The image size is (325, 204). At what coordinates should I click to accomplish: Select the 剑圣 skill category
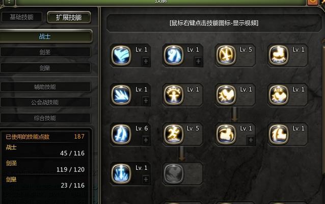[x=45, y=52]
